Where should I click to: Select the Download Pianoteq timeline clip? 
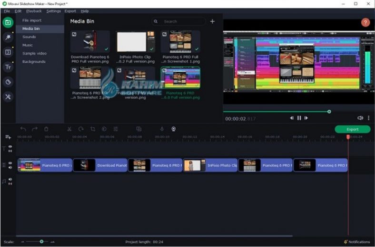point(100,165)
